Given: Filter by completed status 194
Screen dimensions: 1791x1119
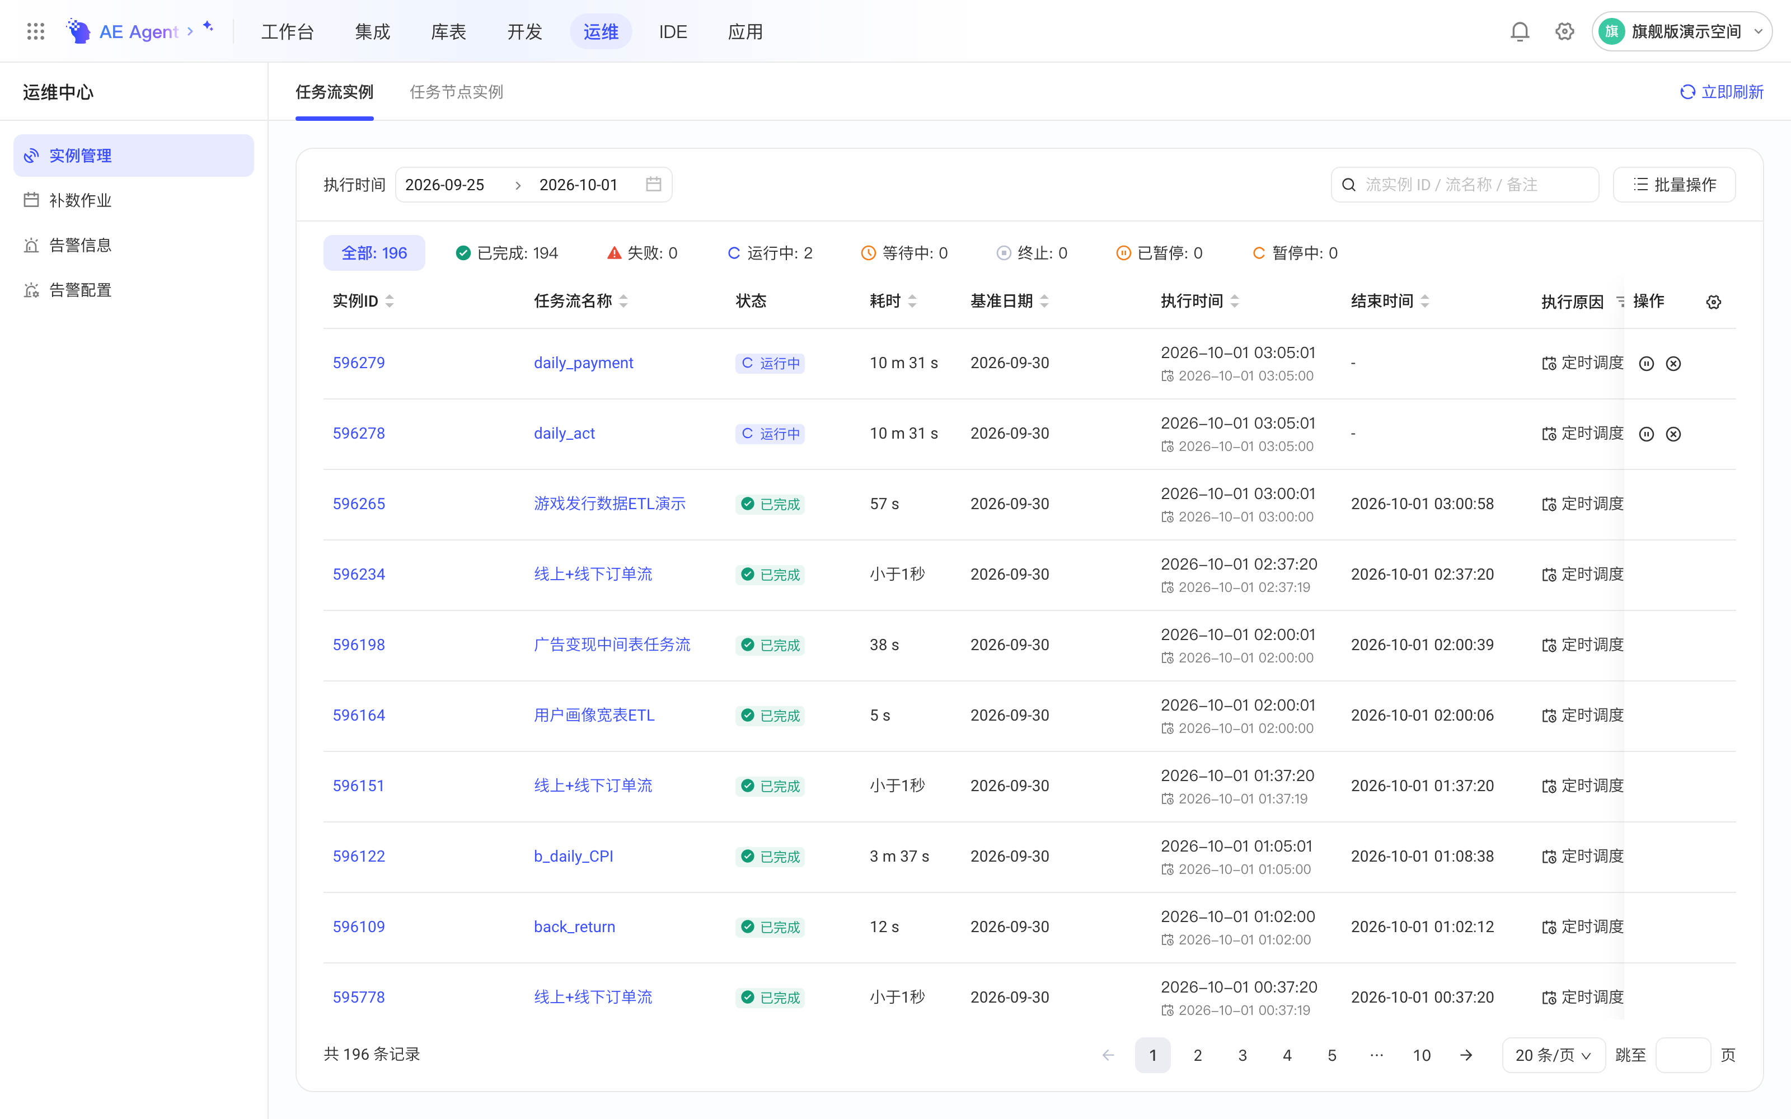Looking at the screenshot, I should pyautogui.click(x=507, y=253).
